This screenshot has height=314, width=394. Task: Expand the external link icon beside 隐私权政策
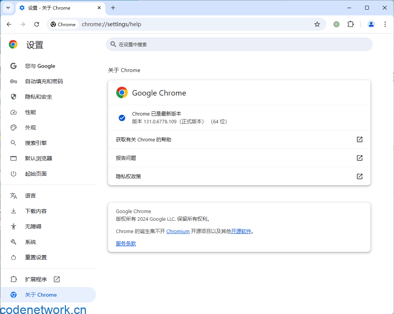(359, 176)
